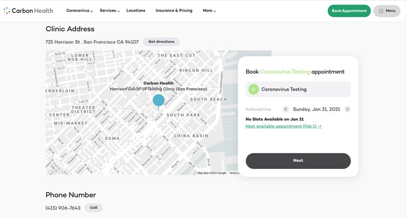
Task: Click the Get directions button
Action: (161, 42)
